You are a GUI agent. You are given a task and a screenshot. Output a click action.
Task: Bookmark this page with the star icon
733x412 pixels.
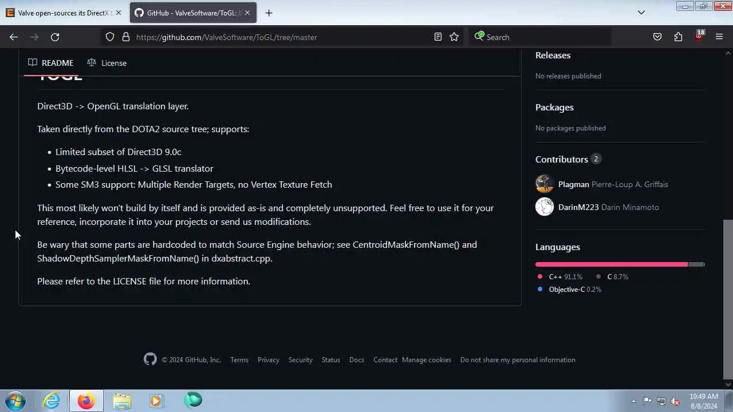[x=454, y=37]
